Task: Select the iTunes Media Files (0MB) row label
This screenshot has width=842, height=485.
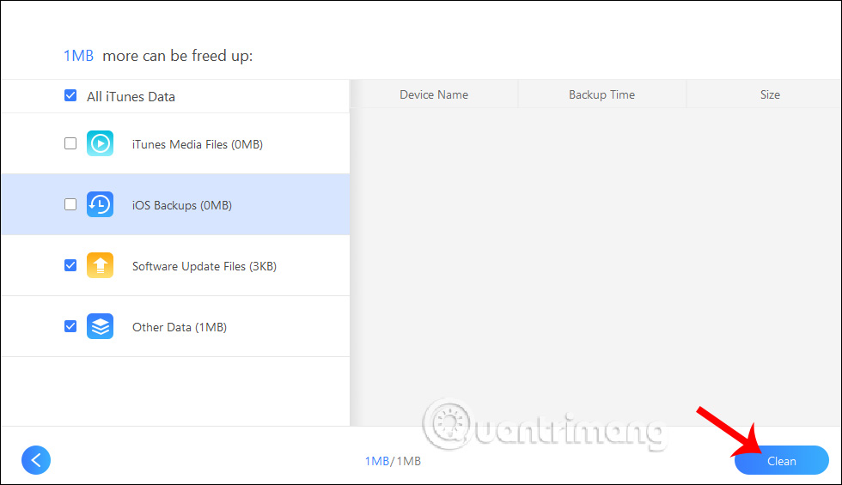Action: coord(198,144)
